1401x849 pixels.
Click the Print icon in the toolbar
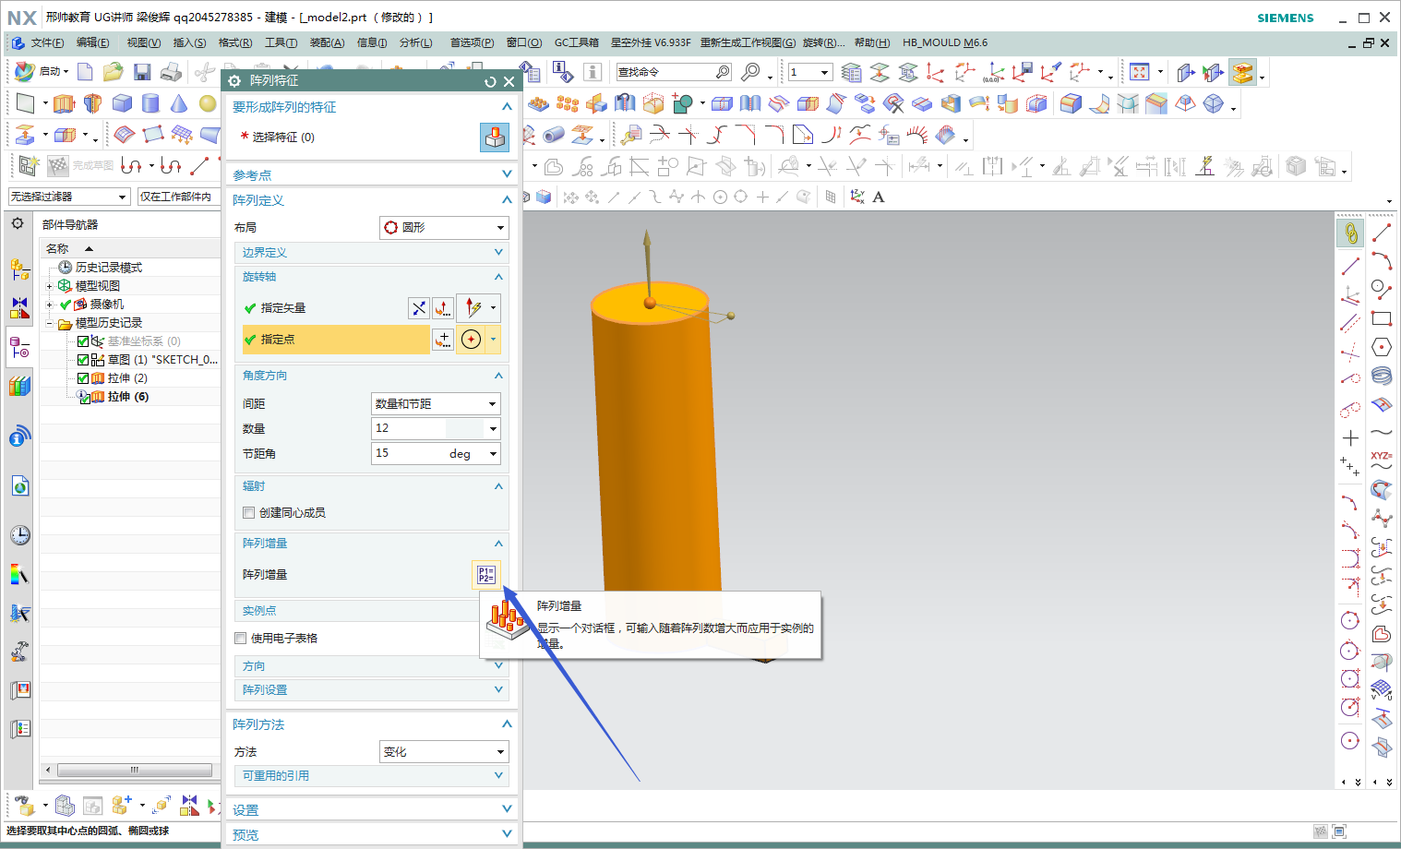pos(171,72)
